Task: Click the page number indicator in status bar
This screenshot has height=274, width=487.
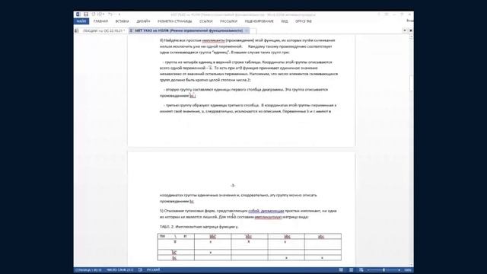Action: point(88,270)
